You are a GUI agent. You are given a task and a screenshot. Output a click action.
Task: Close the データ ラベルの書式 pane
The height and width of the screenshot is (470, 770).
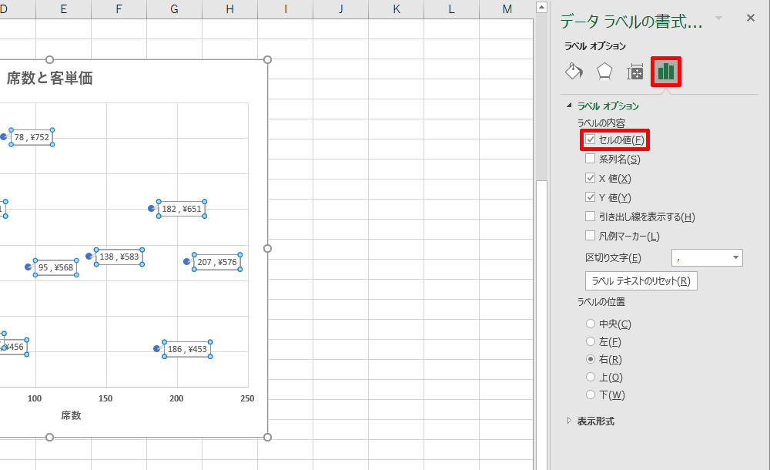[x=750, y=18]
